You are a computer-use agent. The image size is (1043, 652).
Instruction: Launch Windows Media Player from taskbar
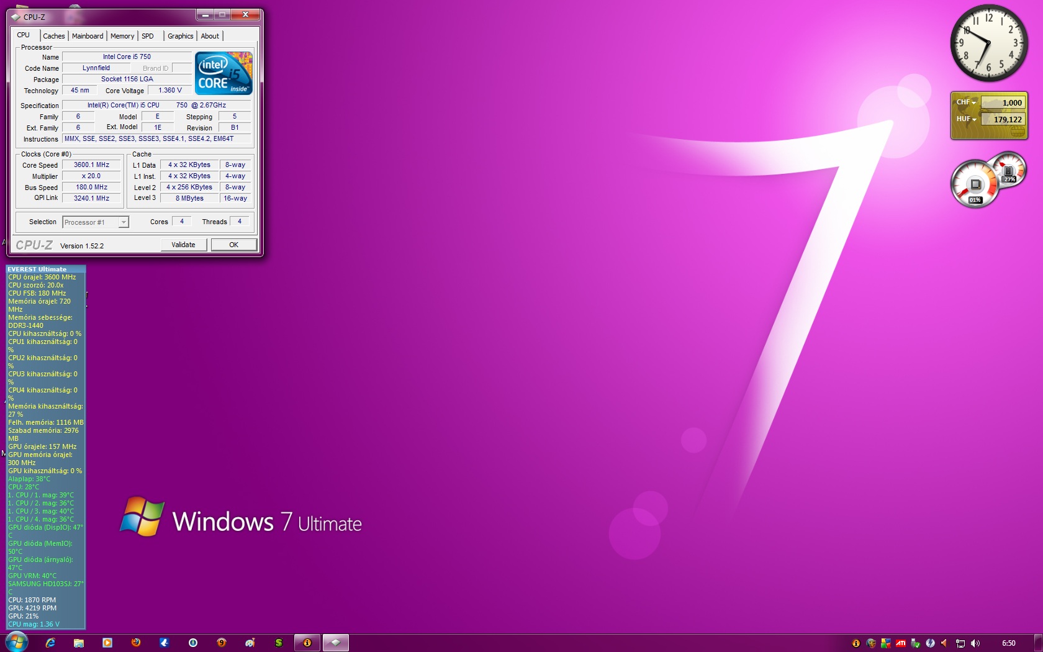pos(107,643)
